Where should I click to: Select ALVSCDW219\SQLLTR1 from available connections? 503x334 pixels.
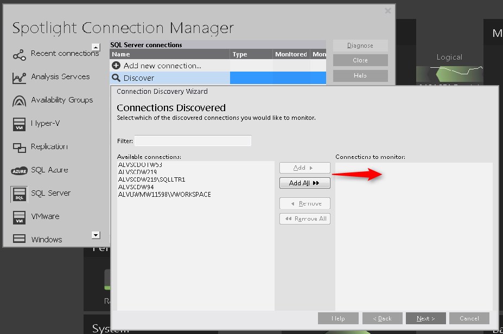(151, 179)
